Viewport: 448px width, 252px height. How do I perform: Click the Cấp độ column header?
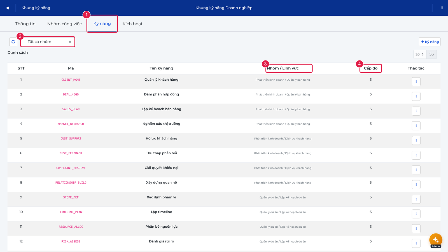371,68
